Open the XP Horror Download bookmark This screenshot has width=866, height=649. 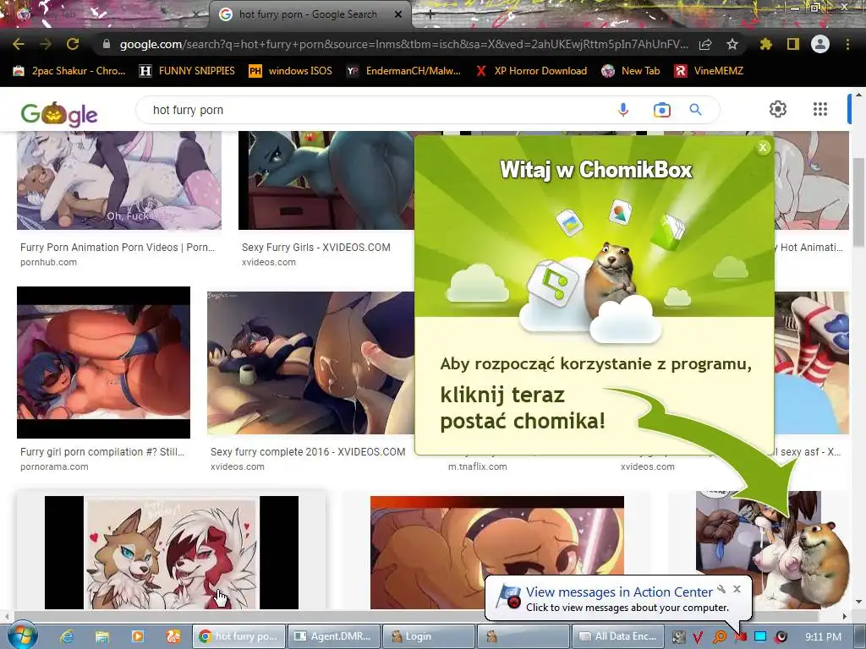tap(531, 71)
